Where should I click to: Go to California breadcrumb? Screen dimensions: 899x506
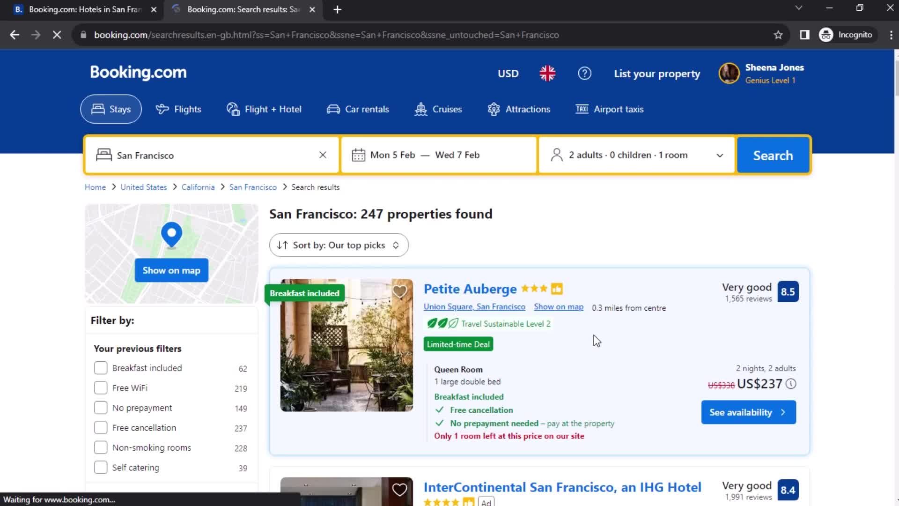(198, 187)
